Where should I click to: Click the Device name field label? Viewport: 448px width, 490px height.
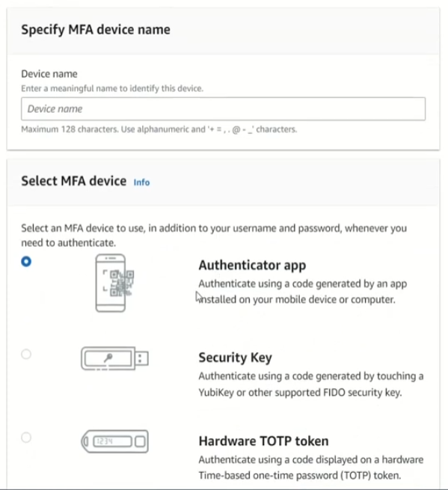[x=49, y=74]
